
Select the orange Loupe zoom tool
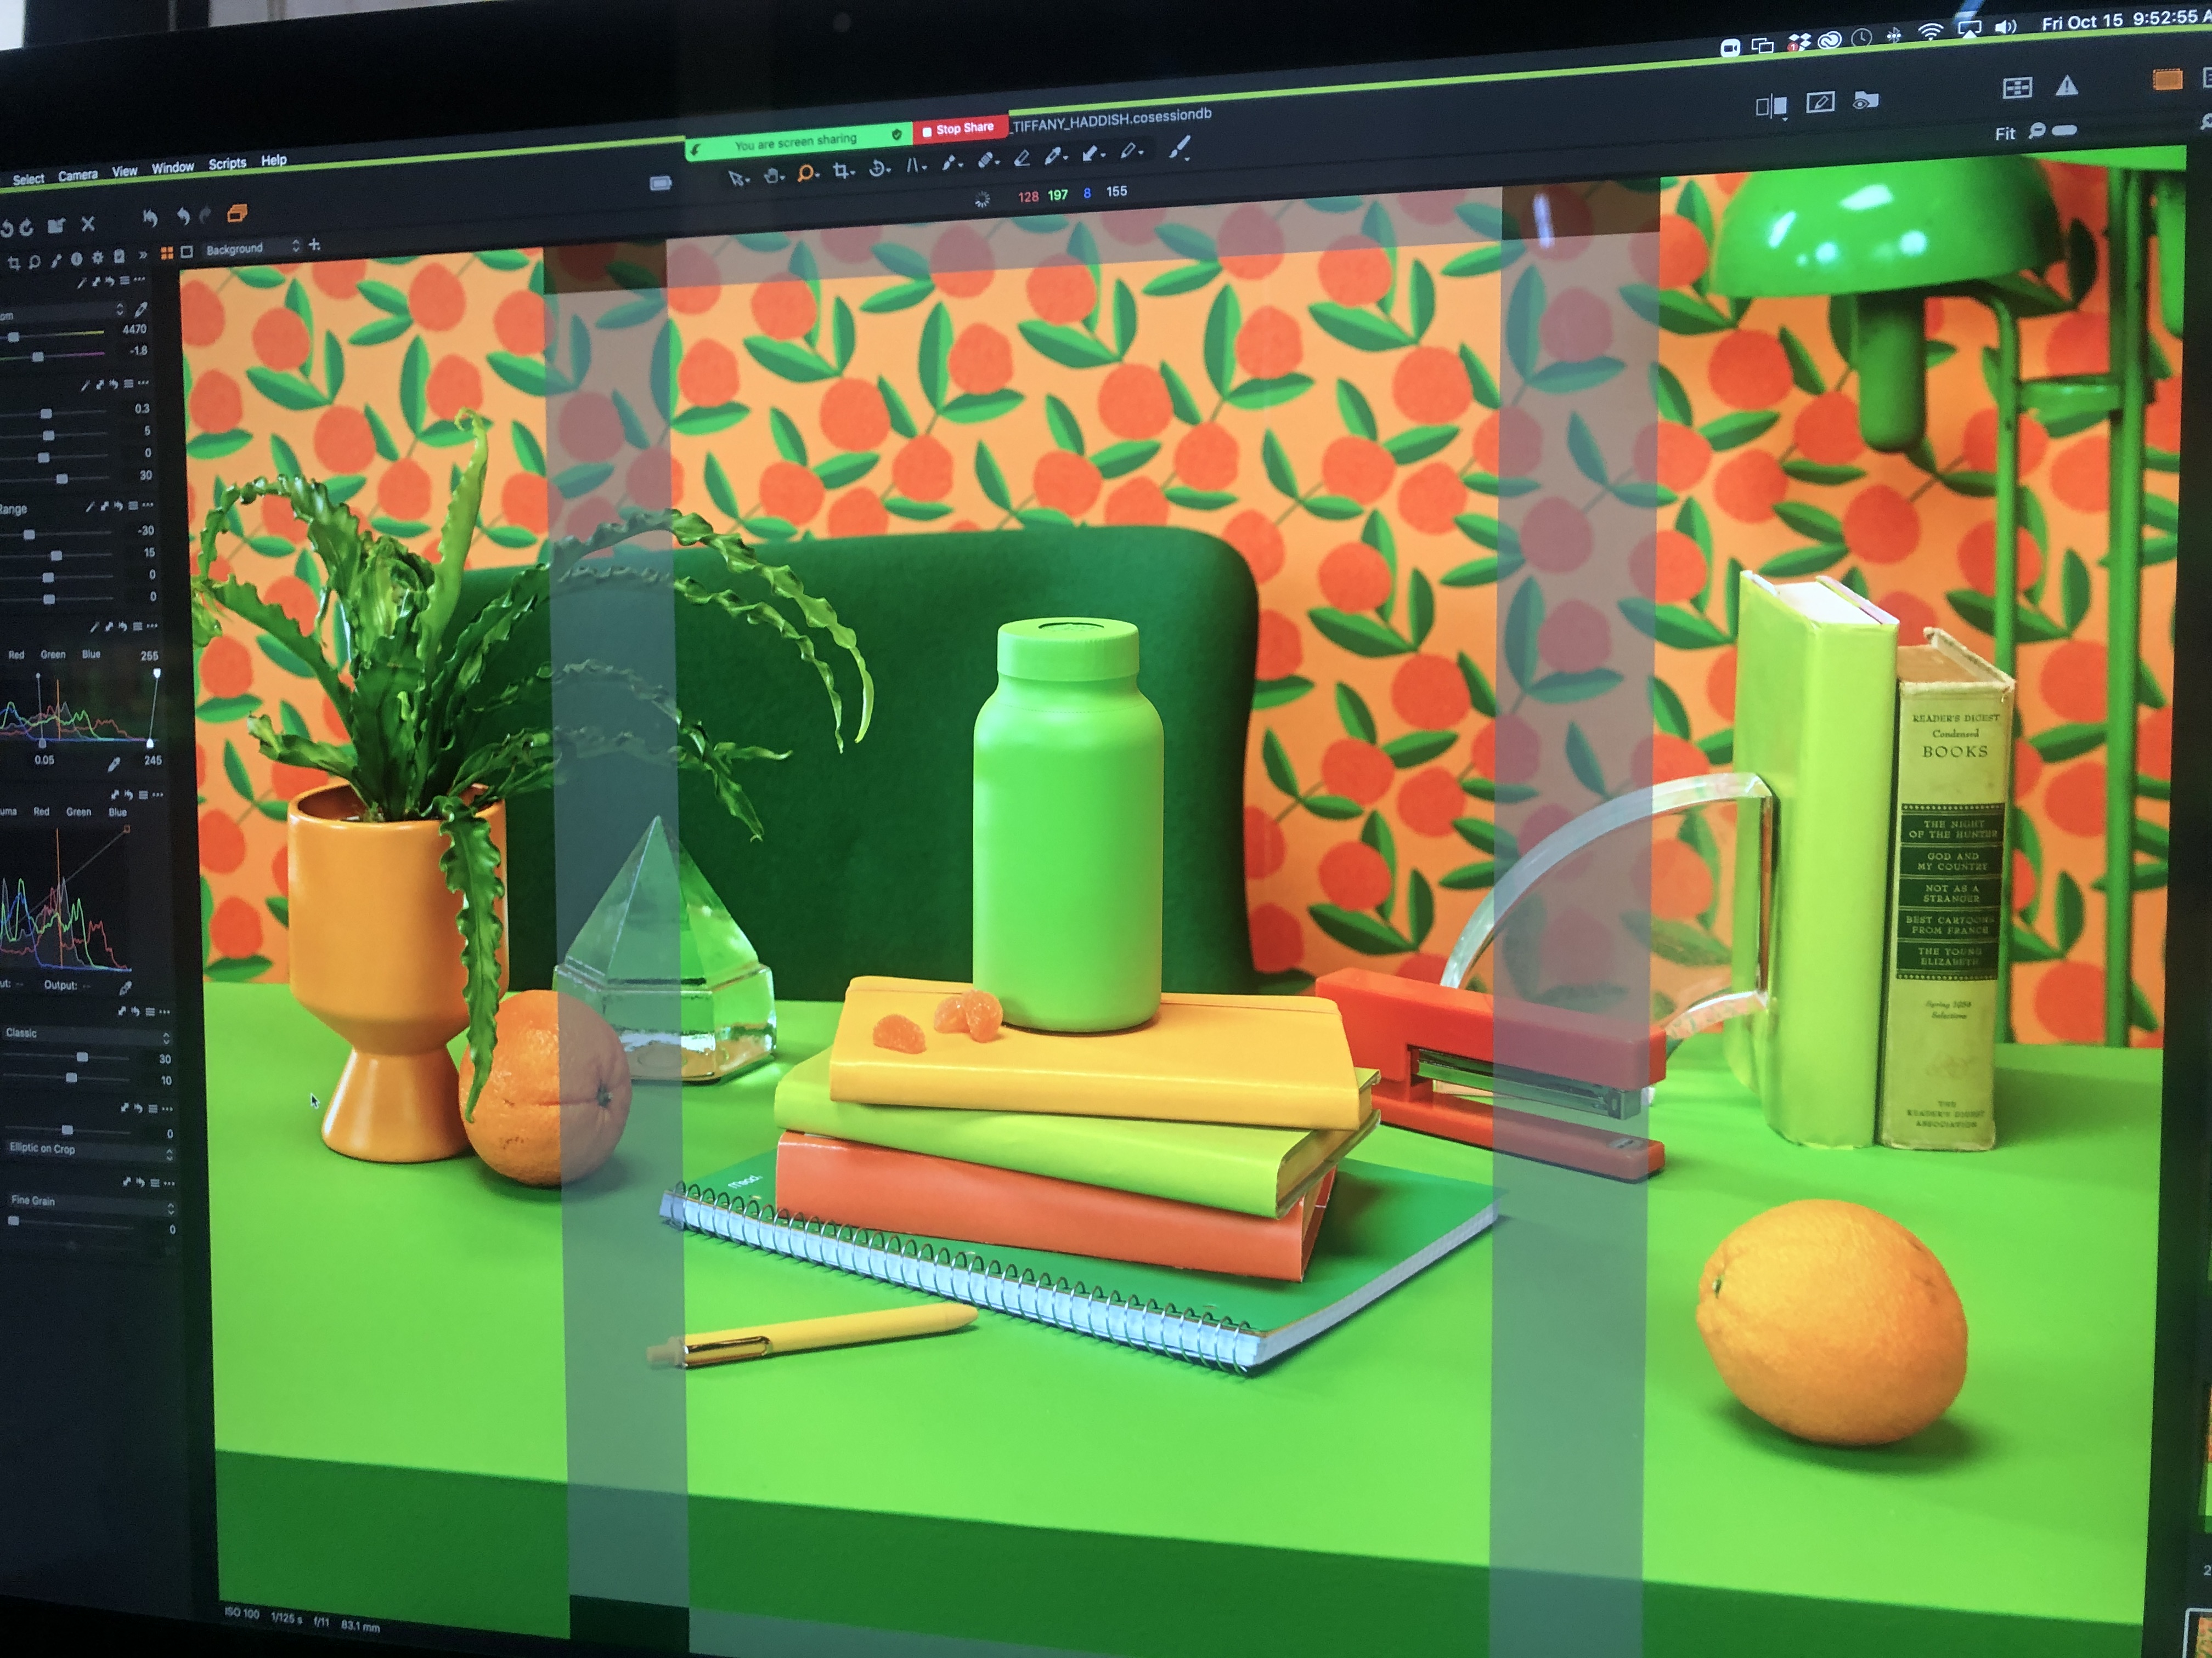(x=805, y=173)
